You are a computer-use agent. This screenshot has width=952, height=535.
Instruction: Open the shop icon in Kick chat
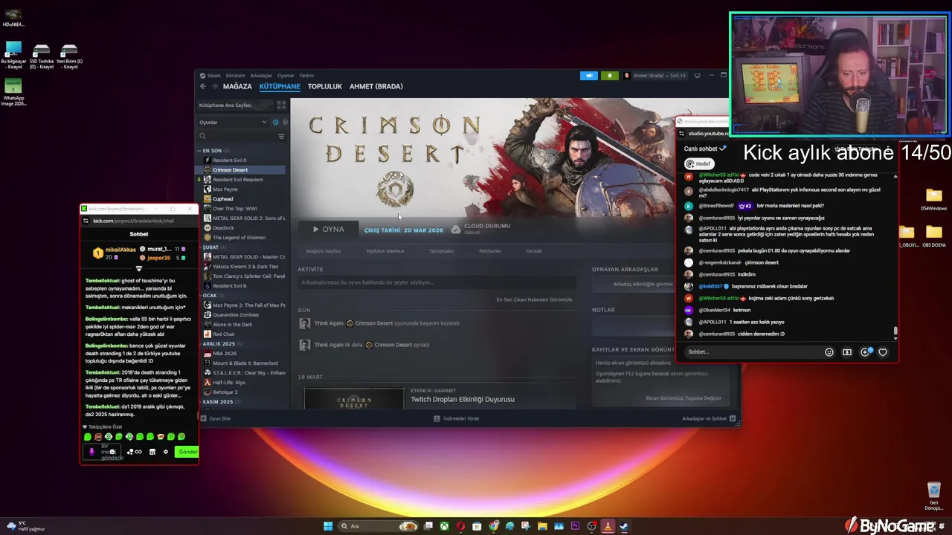tap(152, 452)
